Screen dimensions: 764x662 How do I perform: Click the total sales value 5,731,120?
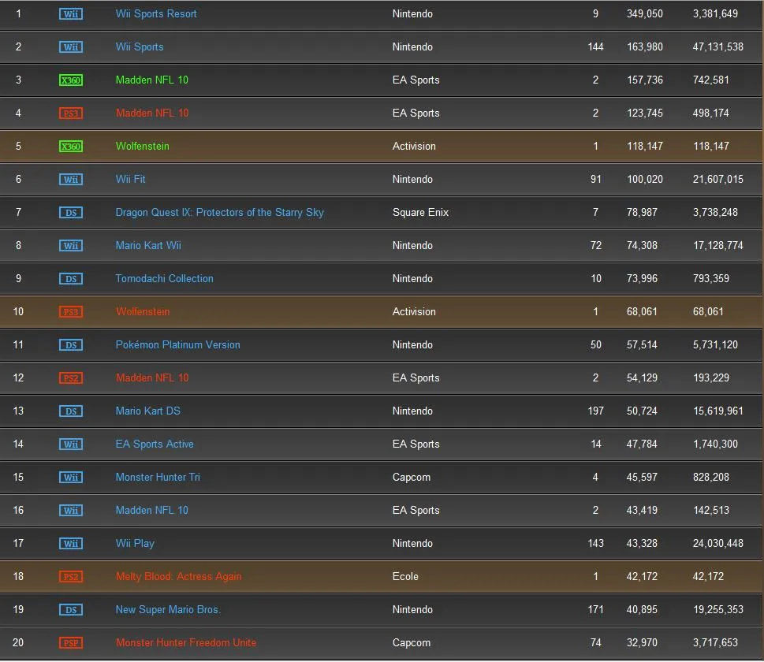click(715, 345)
